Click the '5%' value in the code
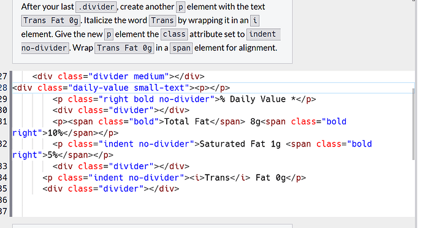Screen dimensions: 423x228 [x=53, y=155]
